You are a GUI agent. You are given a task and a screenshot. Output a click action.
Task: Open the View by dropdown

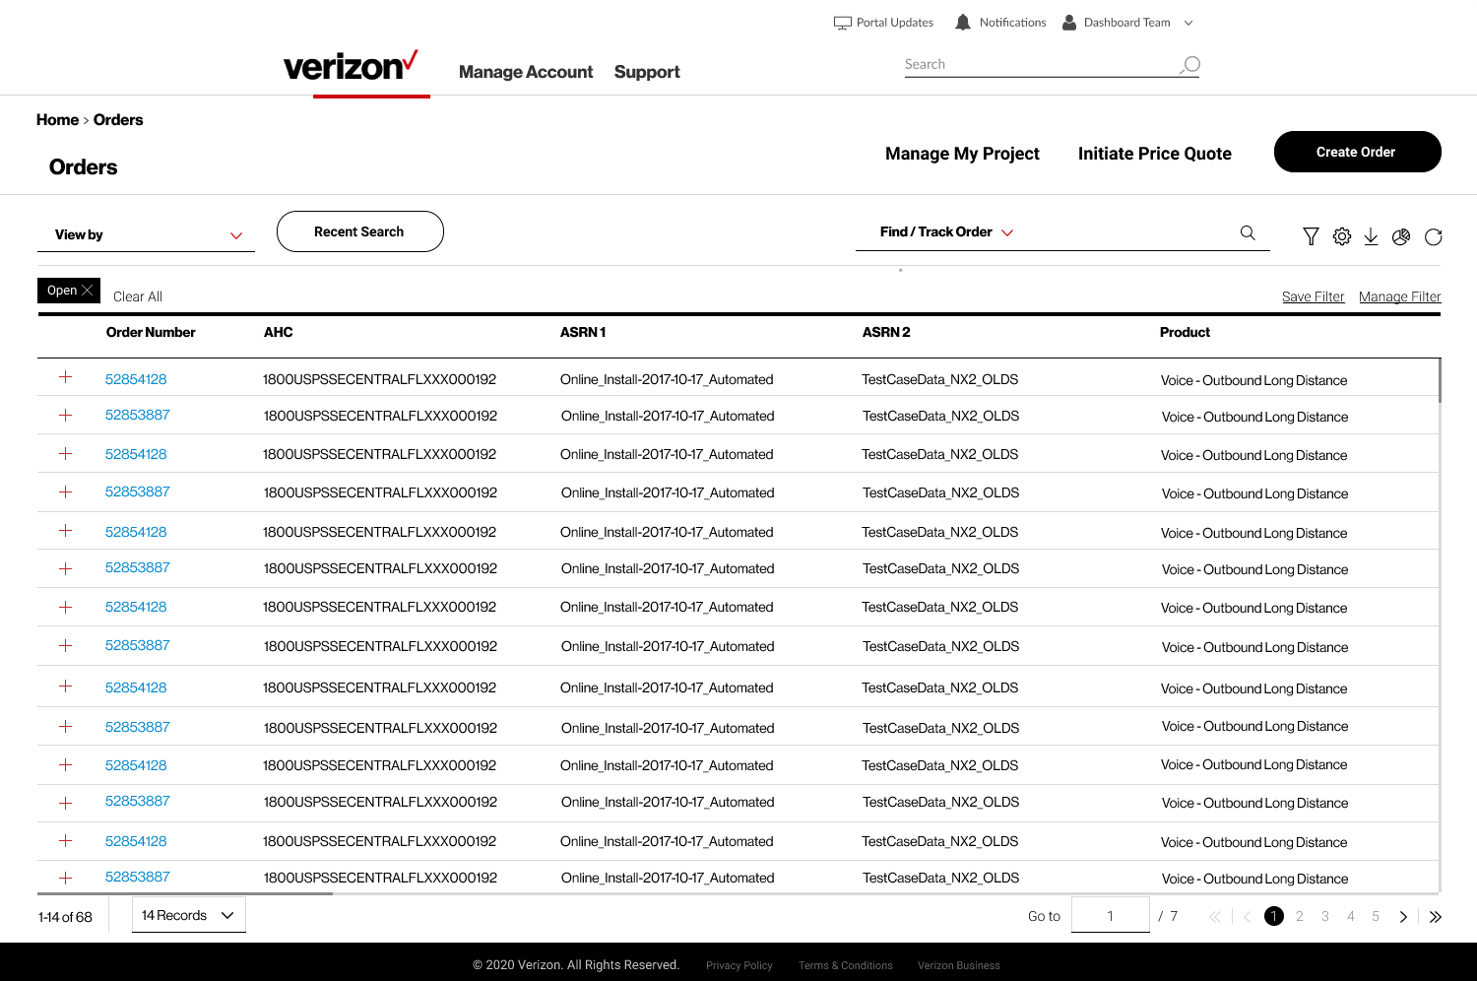pyautogui.click(x=146, y=234)
